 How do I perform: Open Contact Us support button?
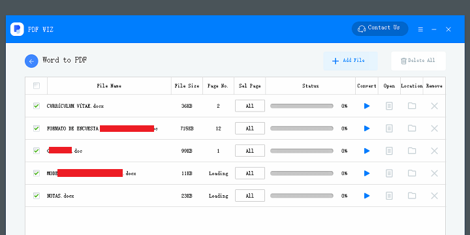point(380,29)
